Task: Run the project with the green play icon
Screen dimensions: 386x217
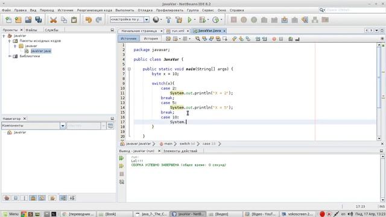Action: tap(189, 20)
